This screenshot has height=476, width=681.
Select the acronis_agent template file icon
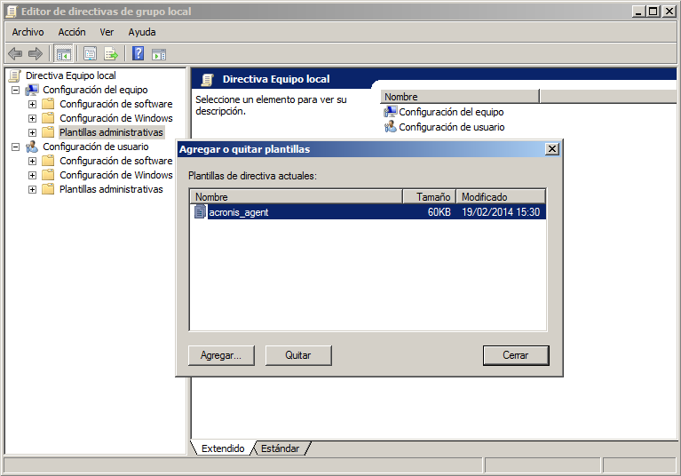(200, 212)
